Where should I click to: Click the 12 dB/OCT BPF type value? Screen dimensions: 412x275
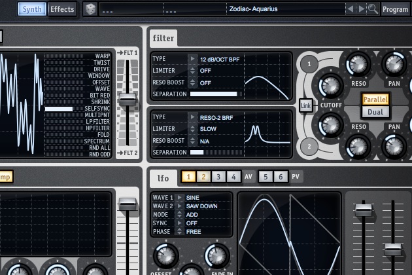(x=220, y=60)
